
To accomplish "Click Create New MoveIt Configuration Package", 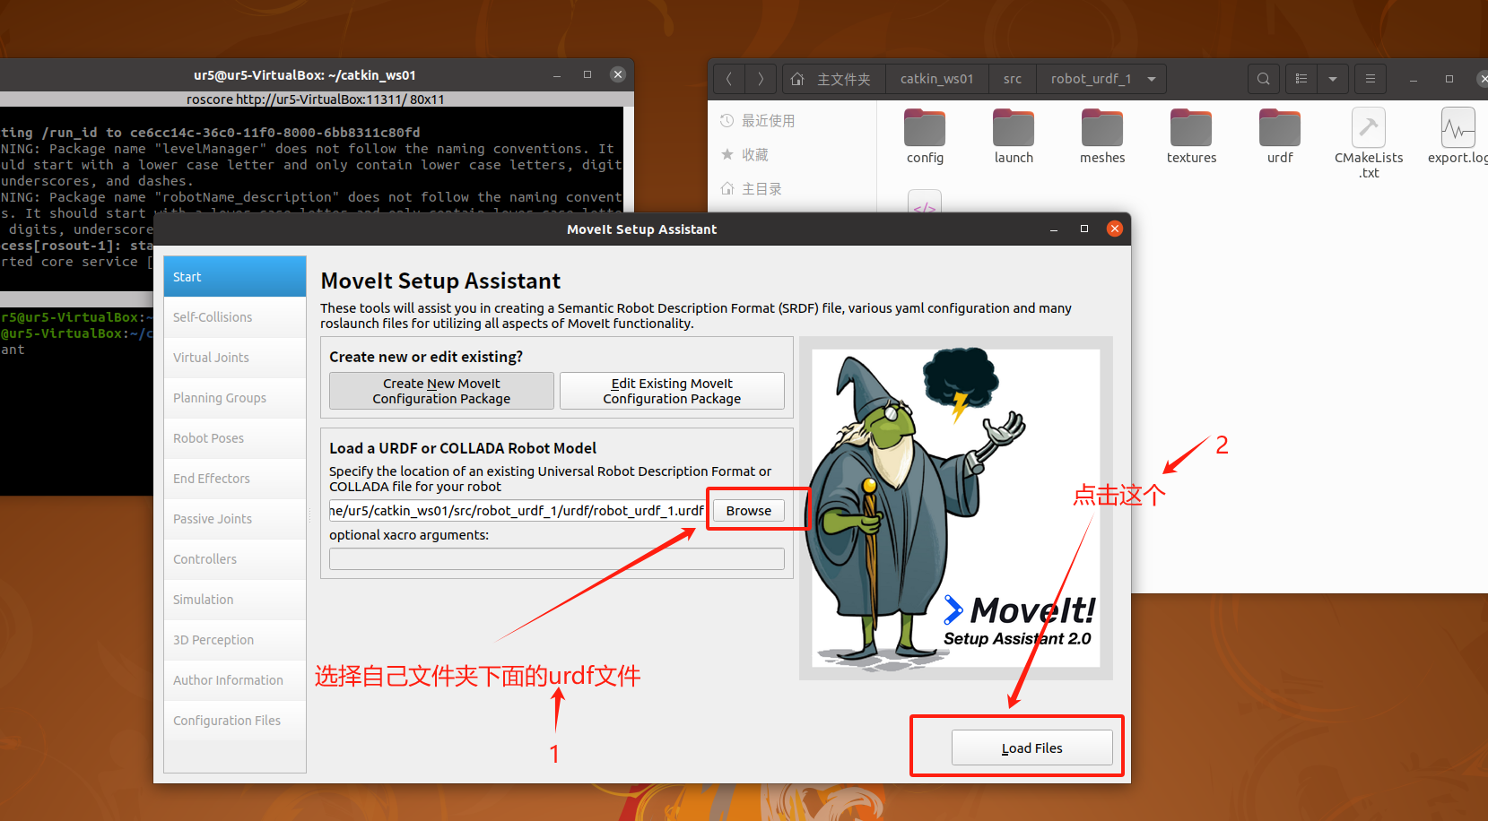I will tap(441, 391).
